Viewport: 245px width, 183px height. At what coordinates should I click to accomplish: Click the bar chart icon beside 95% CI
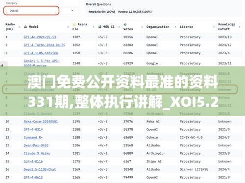coord(100,27)
